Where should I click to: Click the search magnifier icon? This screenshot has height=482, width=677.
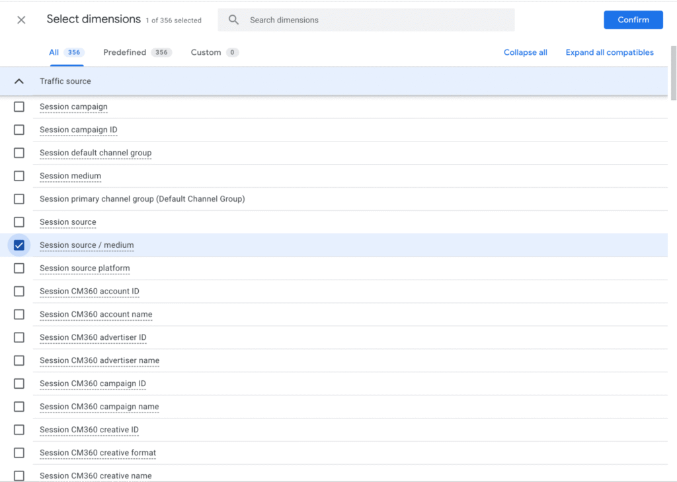click(x=233, y=20)
